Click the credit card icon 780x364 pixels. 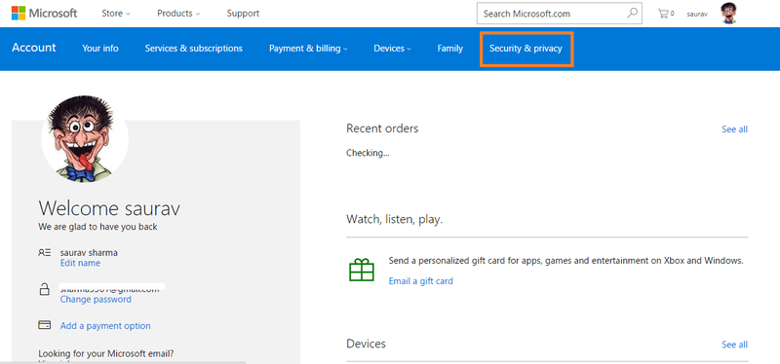click(45, 325)
